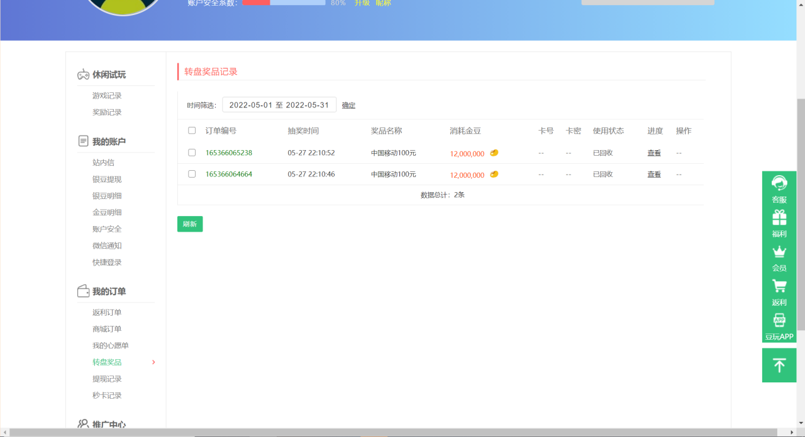Open the shopping cart rebate icon
Image resolution: width=805 pixels, height=437 pixels.
[779, 286]
